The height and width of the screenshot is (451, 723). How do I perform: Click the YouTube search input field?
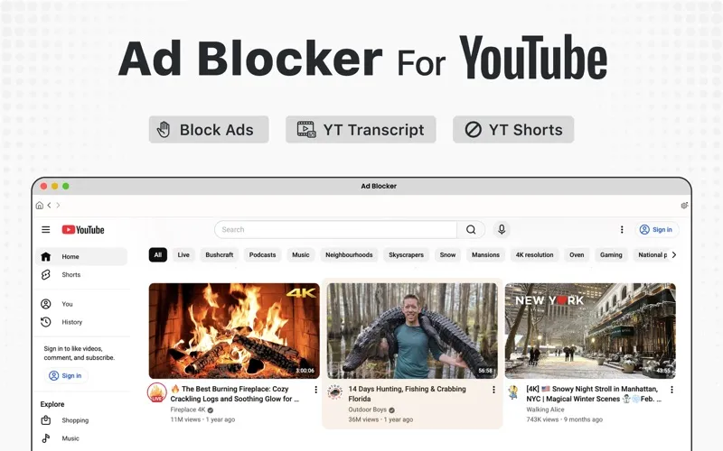(x=335, y=230)
